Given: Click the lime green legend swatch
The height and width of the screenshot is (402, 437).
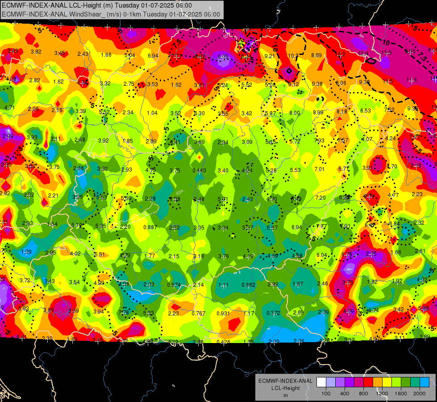Looking at the screenshot, I should pos(396,382).
